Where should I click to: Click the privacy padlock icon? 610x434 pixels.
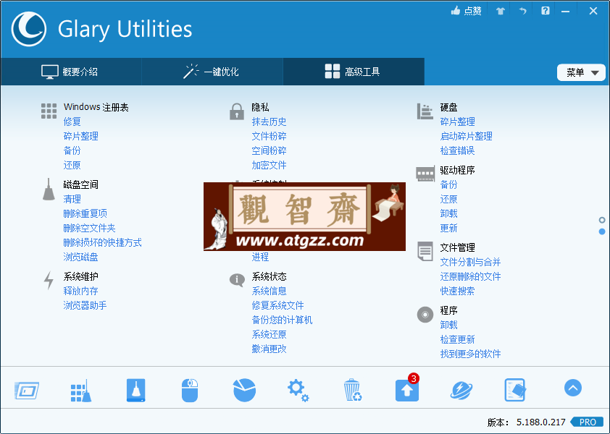(x=236, y=111)
